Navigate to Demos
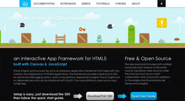 click(x=86, y=4)
